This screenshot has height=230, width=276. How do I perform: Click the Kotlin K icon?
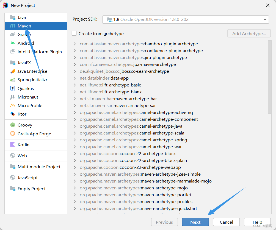13,145
